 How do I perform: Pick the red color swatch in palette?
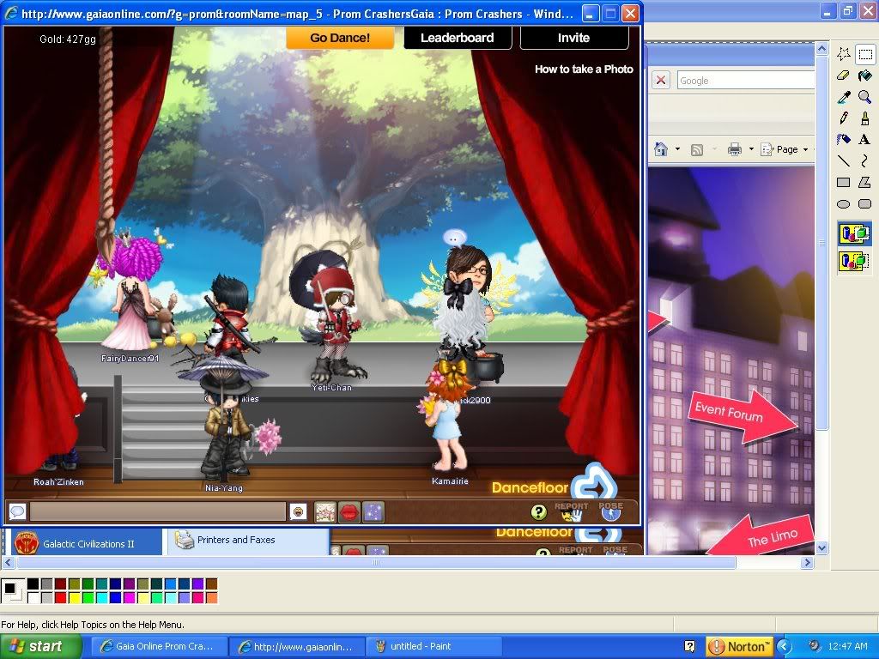tap(61, 597)
